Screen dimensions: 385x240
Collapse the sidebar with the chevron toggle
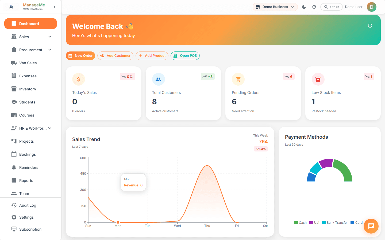[55, 7]
